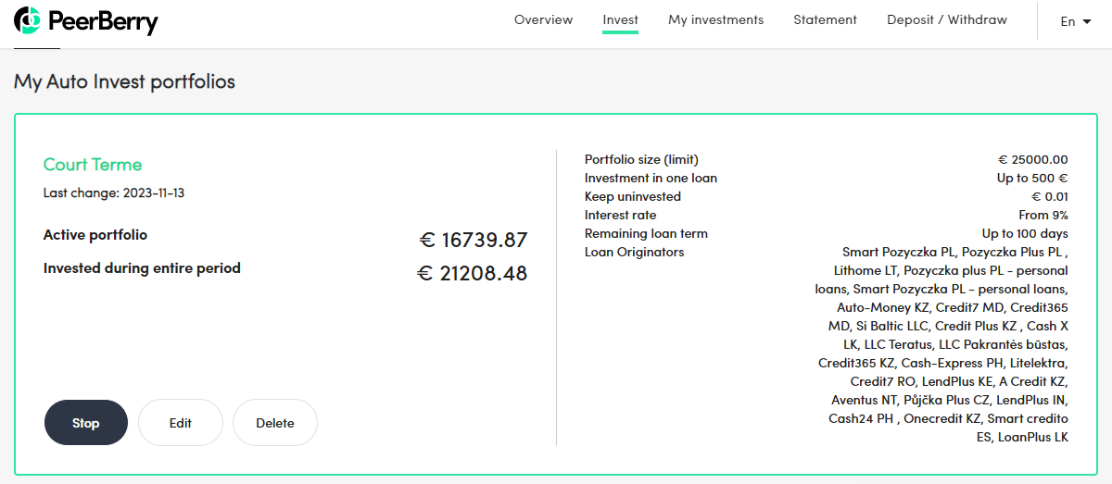Go to My investments page
The image size is (1112, 484).
715,19
